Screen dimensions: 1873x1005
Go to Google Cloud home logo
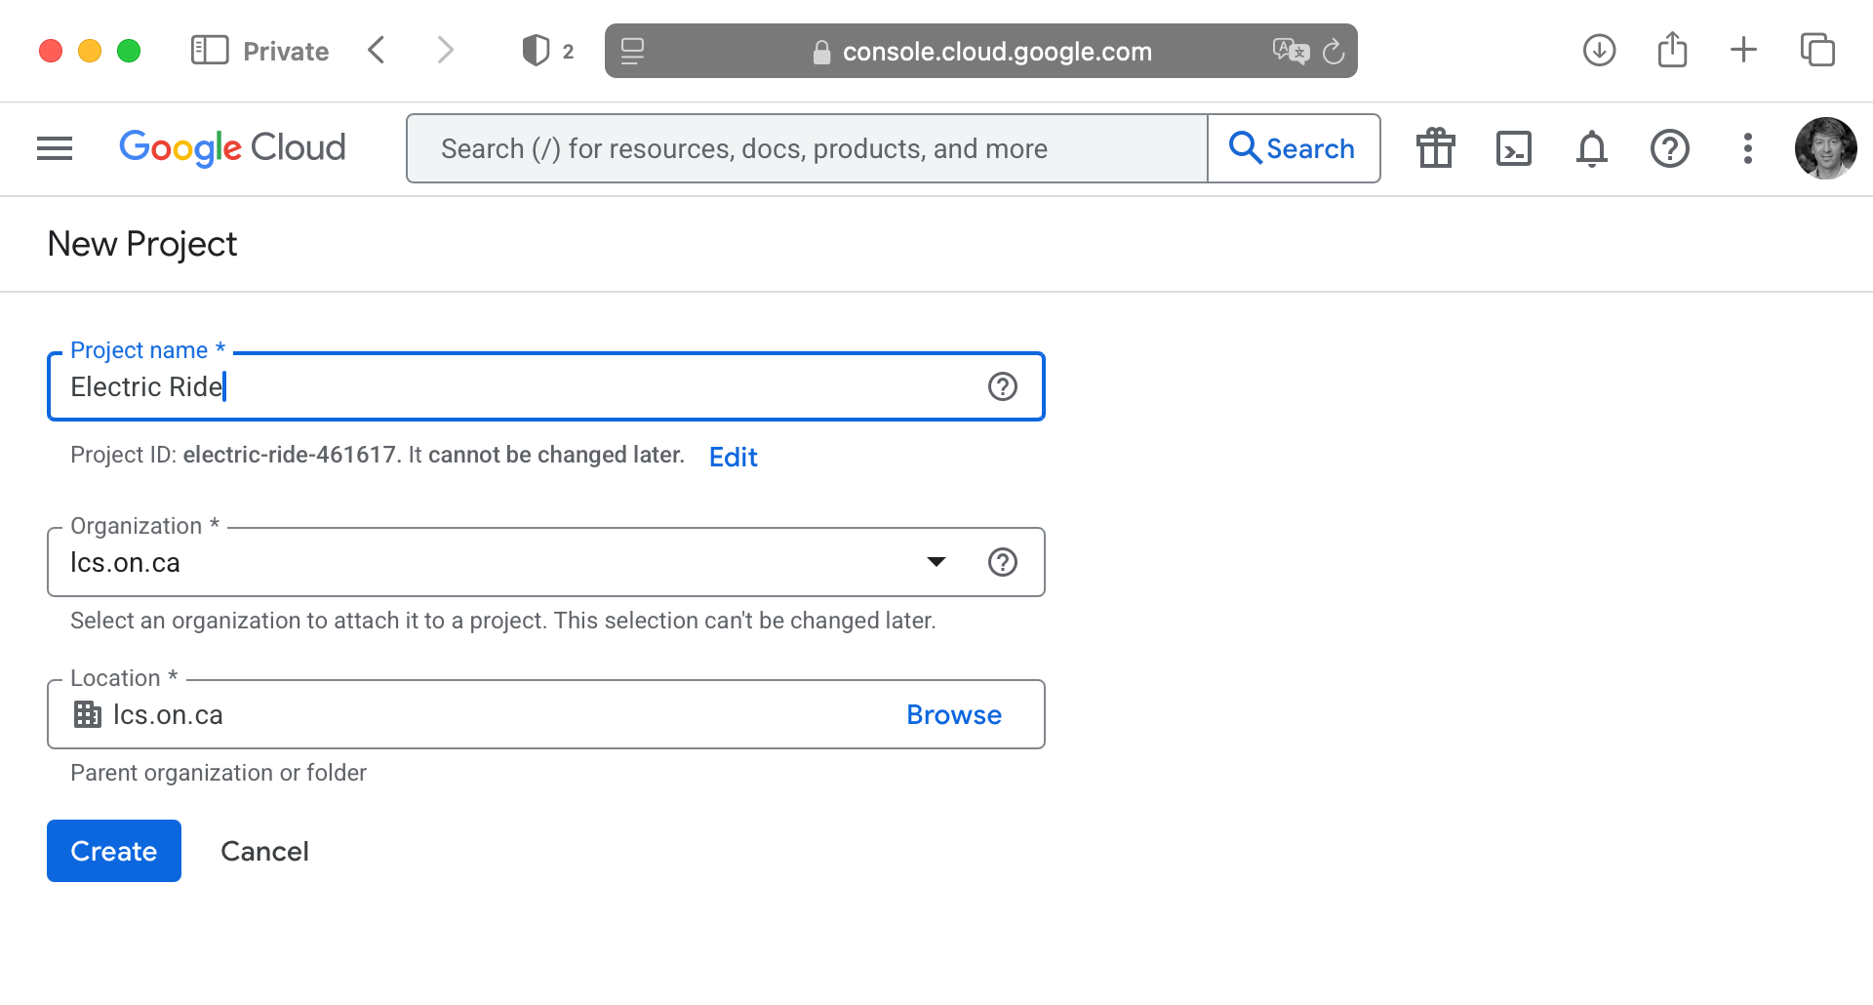coord(232,148)
